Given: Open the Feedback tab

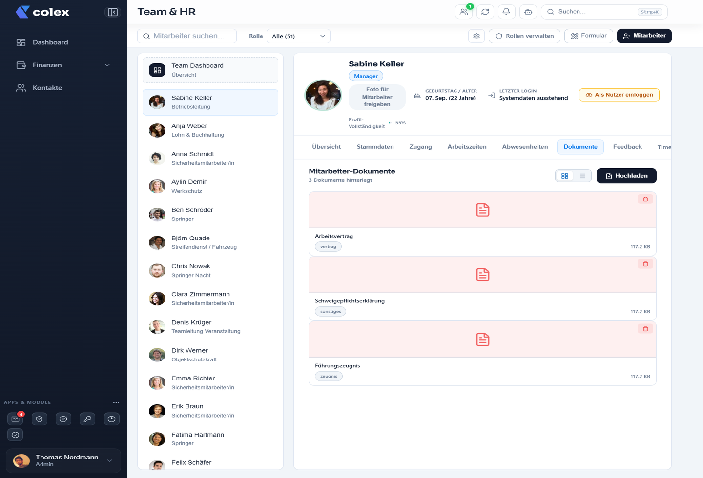Looking at the screenshot, I should [627, 147].
